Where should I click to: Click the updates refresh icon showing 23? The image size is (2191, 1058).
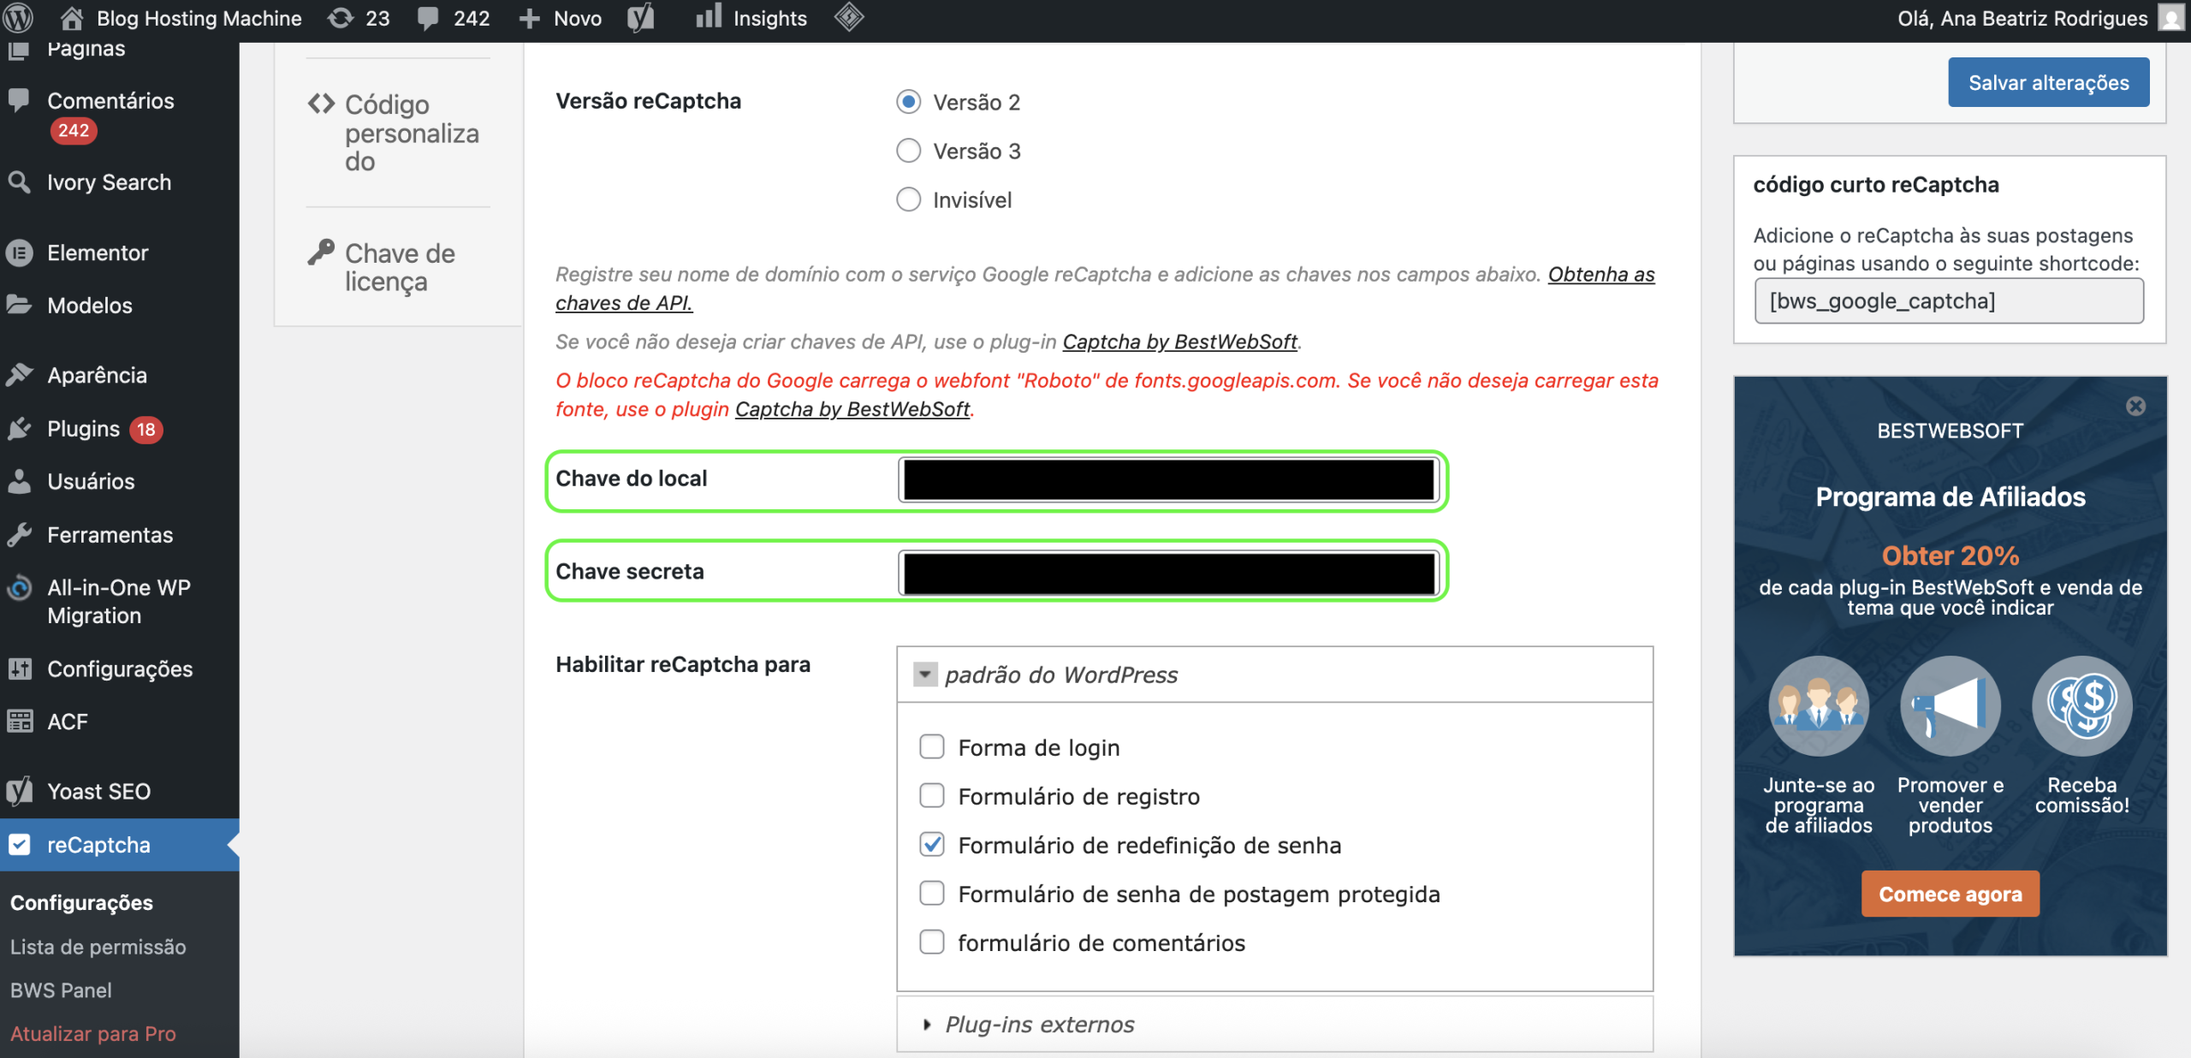coord(341,18)
